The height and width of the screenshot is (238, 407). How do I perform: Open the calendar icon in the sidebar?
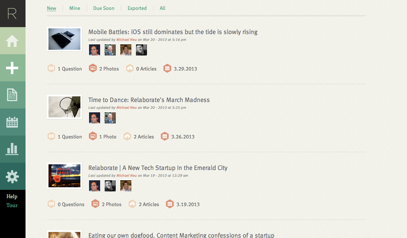point(12,122)
